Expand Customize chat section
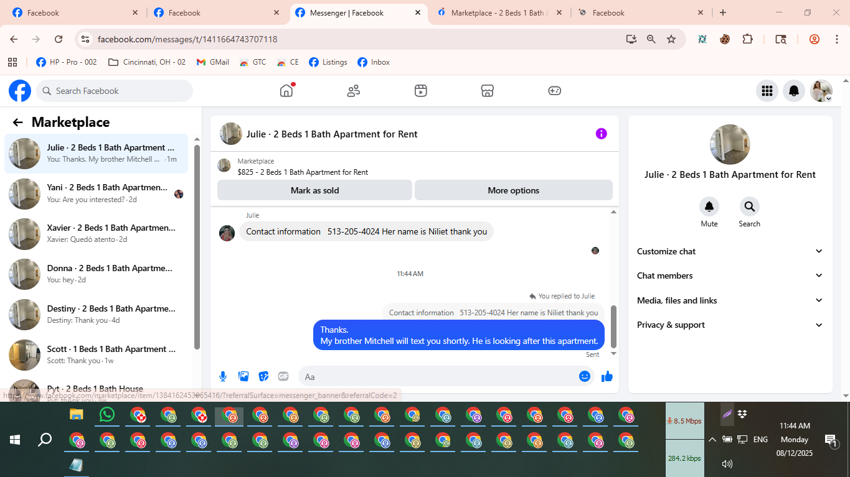 click(x=730, y=251)
